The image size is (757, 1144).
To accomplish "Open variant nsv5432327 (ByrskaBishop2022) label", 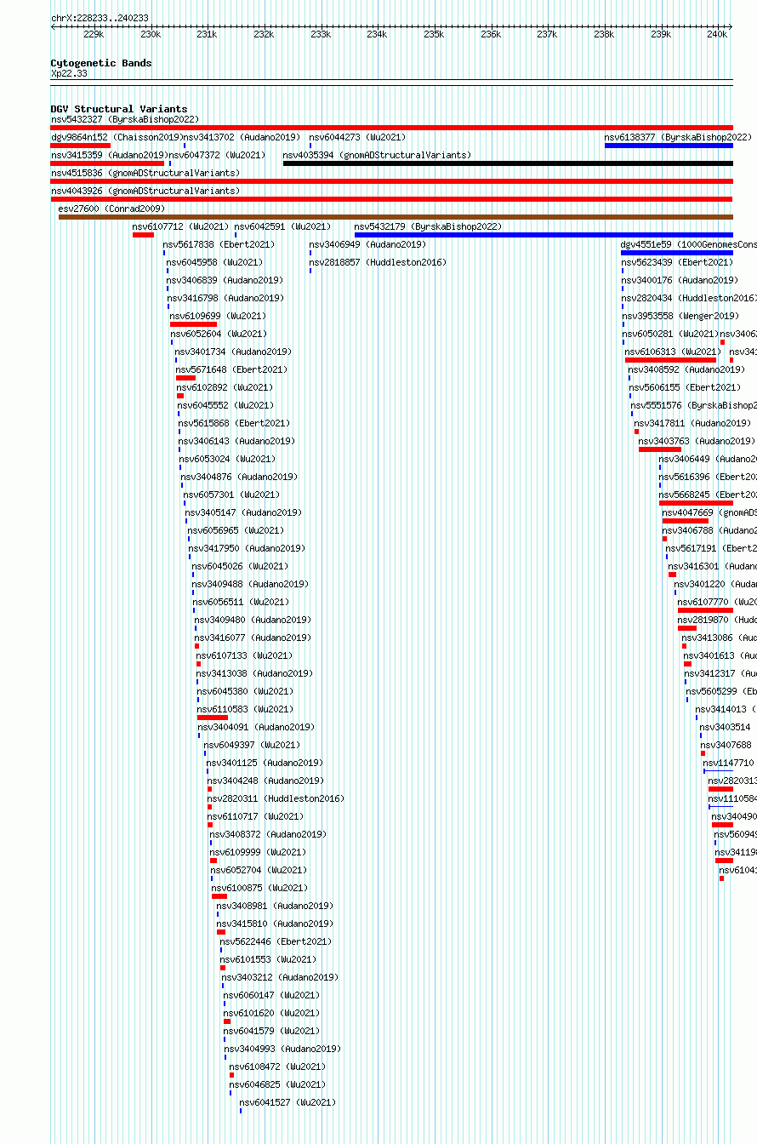I will [x=125, y=120].
